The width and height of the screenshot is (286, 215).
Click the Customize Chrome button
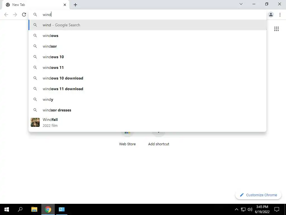[x=258, y=195]
